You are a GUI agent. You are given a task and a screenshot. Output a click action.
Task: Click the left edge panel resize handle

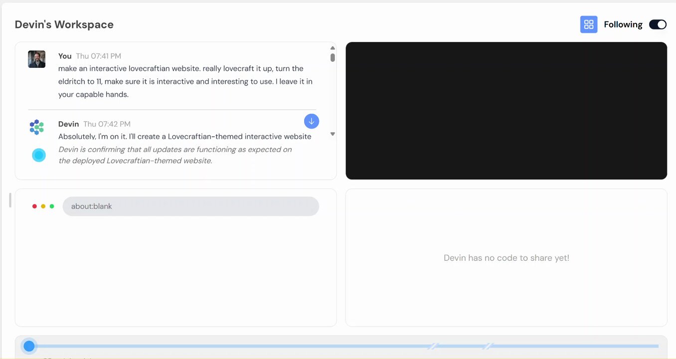10,200
